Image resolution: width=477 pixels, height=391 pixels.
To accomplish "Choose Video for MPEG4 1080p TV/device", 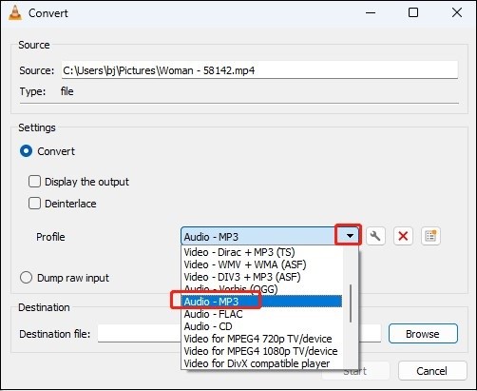I will point(261,351).
